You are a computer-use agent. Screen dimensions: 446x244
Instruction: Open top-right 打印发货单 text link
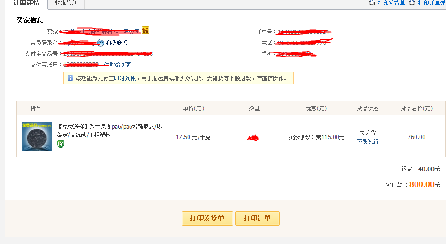[391, 3]
